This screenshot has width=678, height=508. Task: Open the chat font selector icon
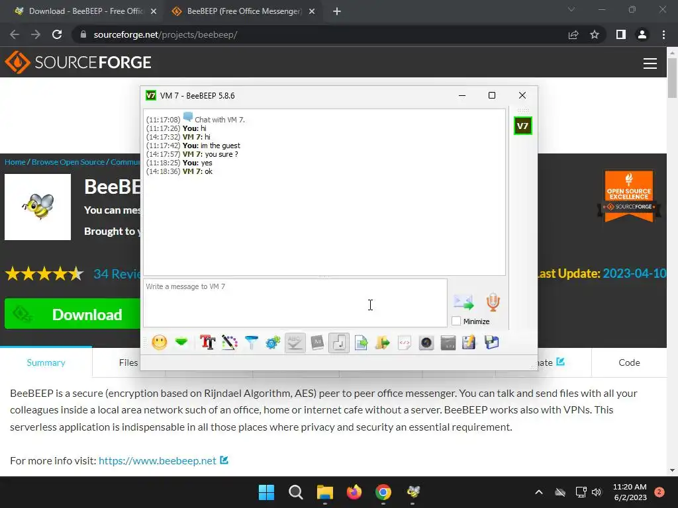pos(207,343)
